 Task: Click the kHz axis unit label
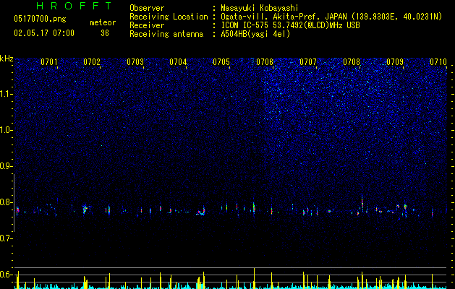[7, 59]
